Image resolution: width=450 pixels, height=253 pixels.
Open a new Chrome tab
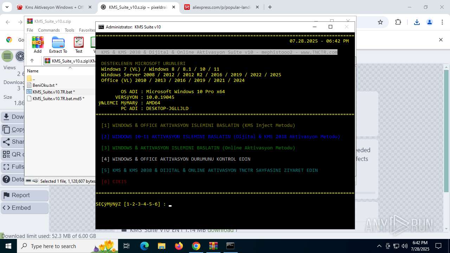(270, 7)
